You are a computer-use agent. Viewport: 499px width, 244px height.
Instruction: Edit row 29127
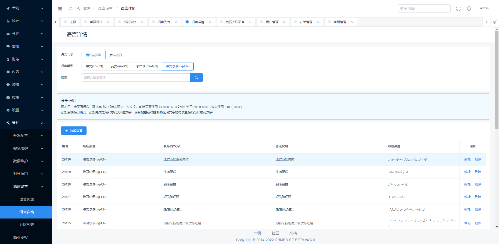click(x=467, y=197)
